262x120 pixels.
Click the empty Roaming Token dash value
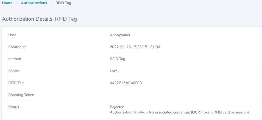[x=112, y=95]
